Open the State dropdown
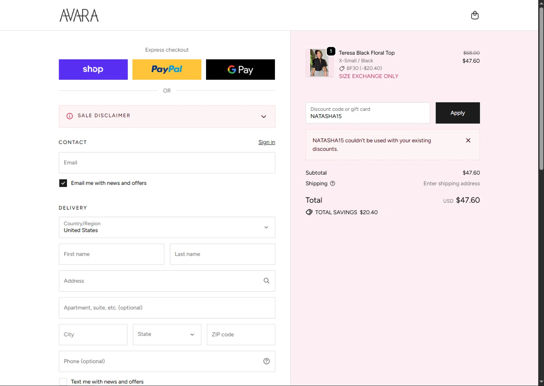This screenshot has height=386, width=544. point(167,334)
